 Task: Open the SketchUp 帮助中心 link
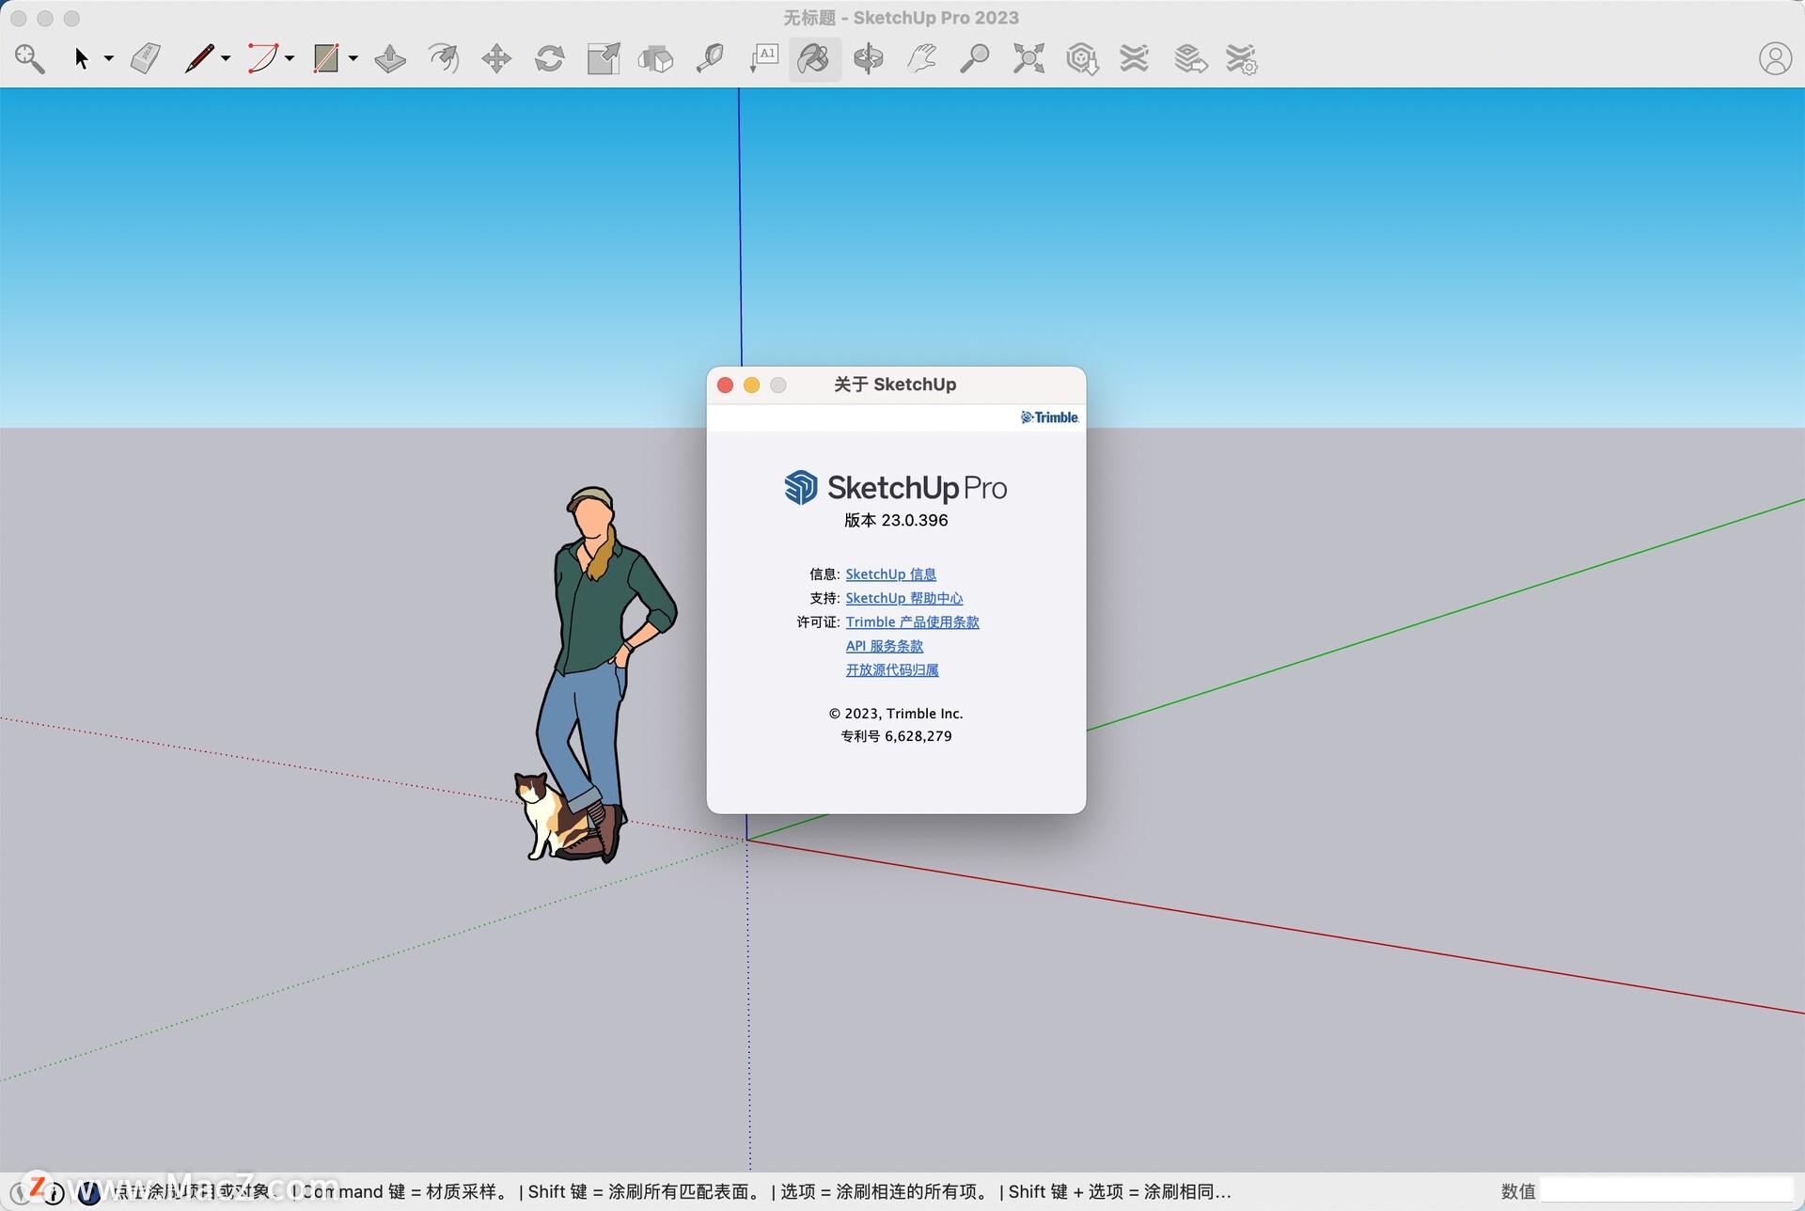click(903, 598)
